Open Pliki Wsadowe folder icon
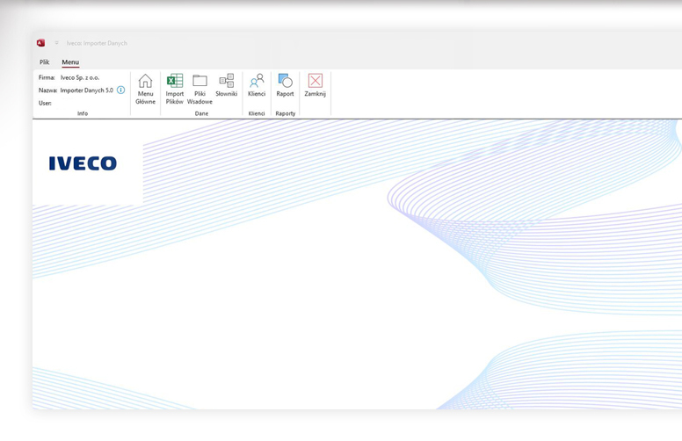Viewport: 682px width, 441px height. (x=200, y=82)
